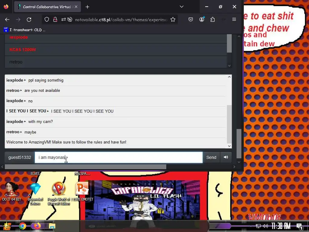
Task: Click the 'I SEE YOU I SEE YOU' username
Action: pos(26,111)
